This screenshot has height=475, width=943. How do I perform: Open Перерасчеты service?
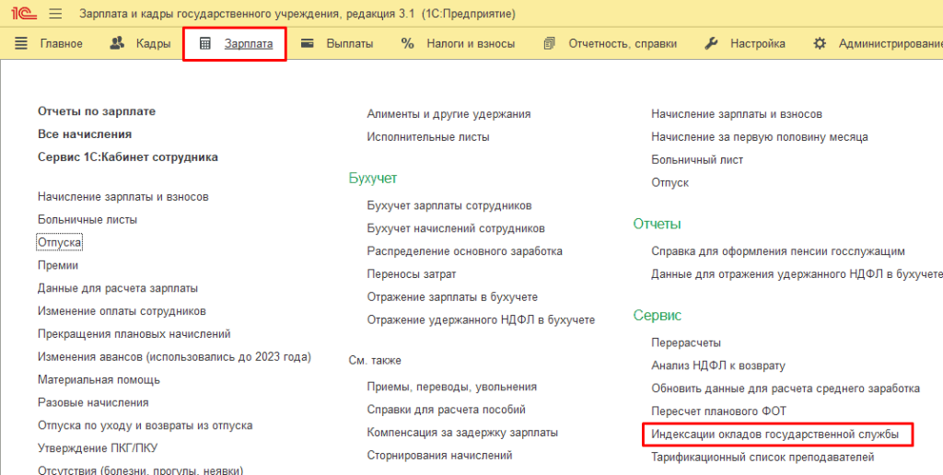click(x=686, y=342)
